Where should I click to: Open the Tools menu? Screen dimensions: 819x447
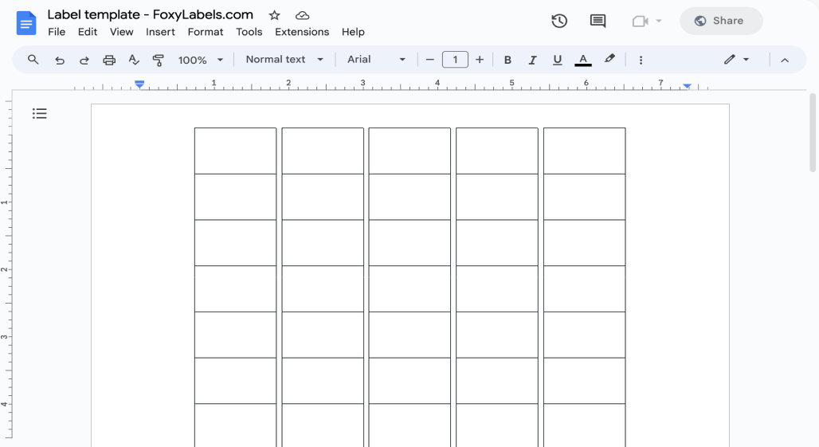tap(249, 32)
